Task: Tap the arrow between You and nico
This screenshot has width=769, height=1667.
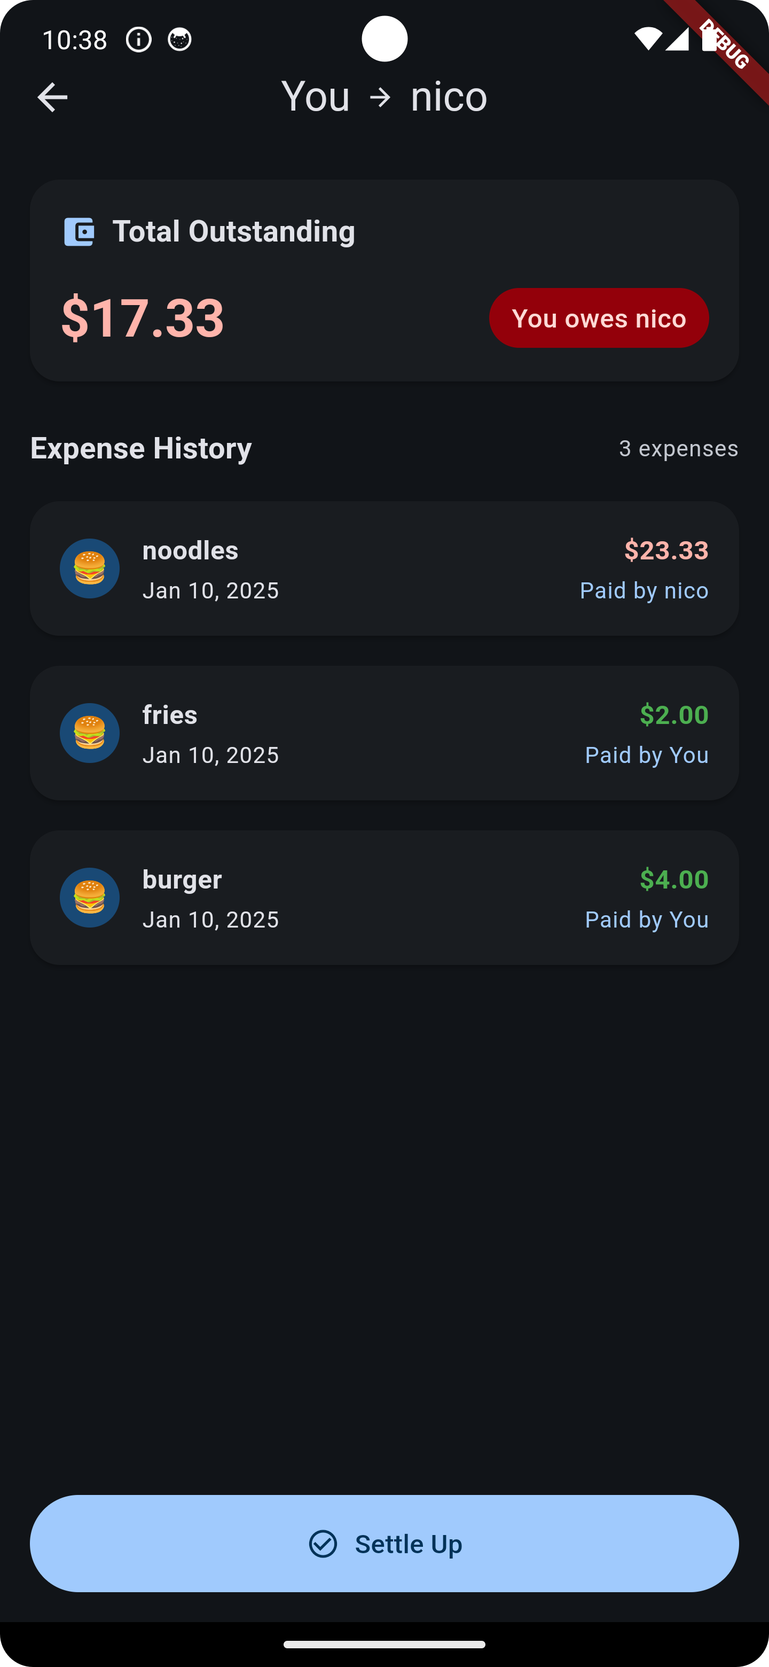Action: (x=380, y=97)
